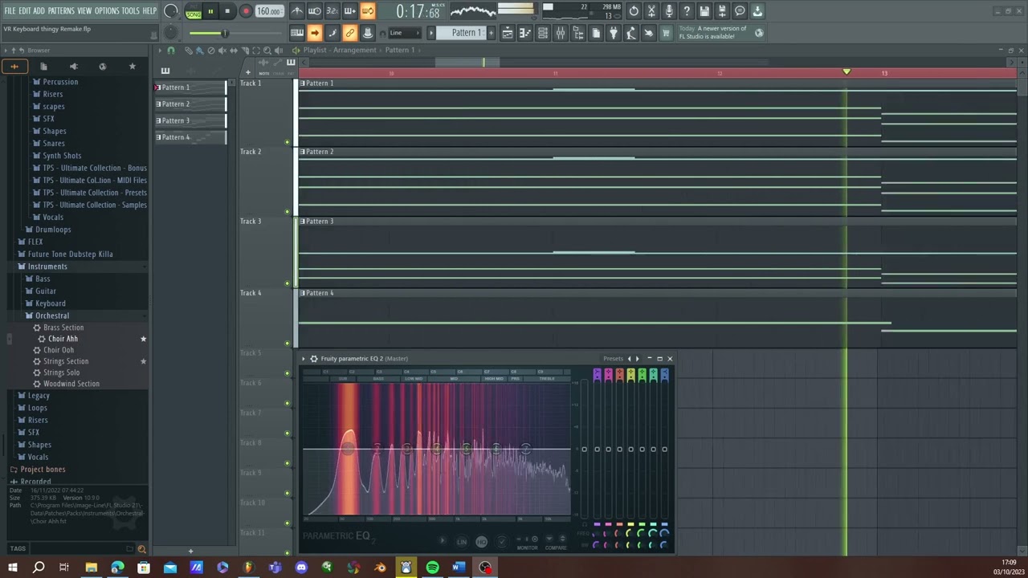1028x578 pixels.
Task: Select Brass Section in browser
Action: click(63, 328)
